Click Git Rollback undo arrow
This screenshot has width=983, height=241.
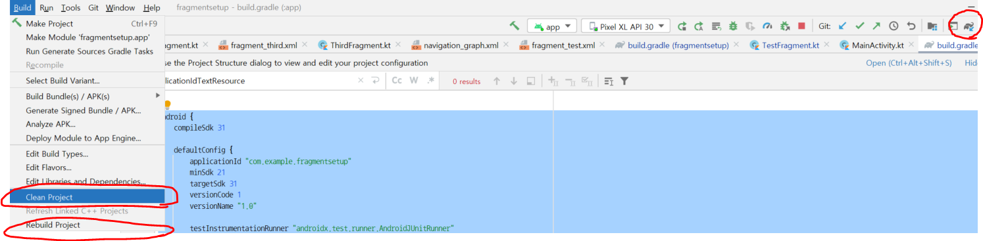[911, 26]
